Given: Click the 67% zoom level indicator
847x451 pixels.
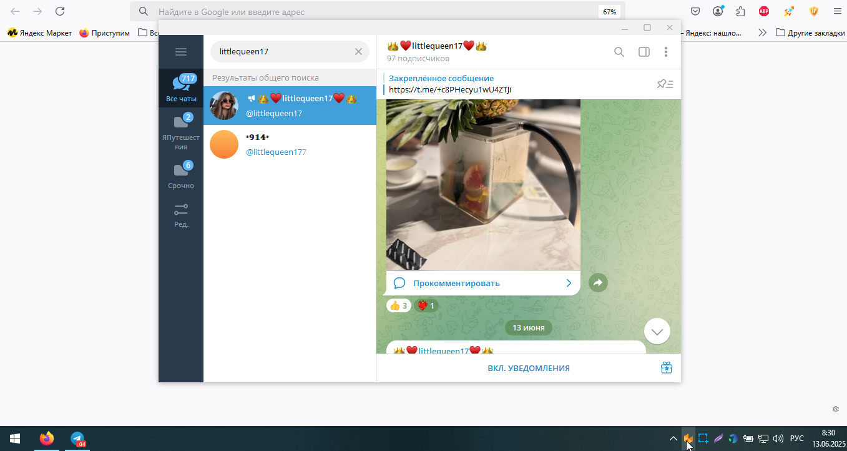Looking at the screenshot, I should point(610,11).
